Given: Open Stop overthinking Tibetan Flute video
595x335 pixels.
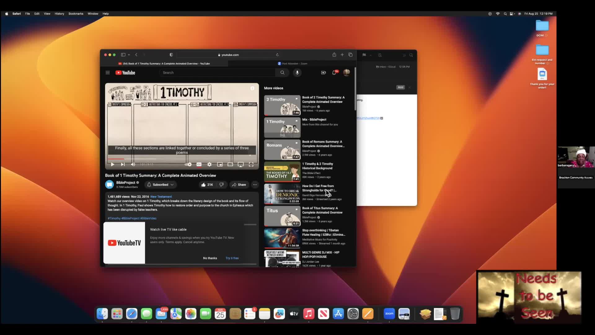Looking at the screenshot, I should click(324, 232).
